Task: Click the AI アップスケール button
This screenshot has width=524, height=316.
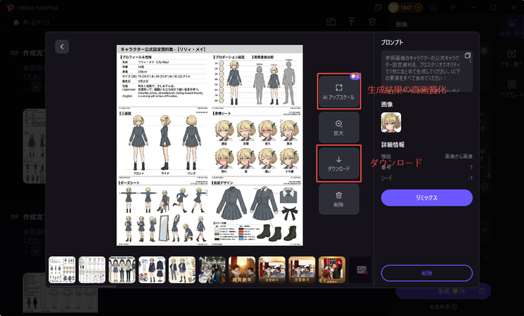Action: click(x=338, y=91)
